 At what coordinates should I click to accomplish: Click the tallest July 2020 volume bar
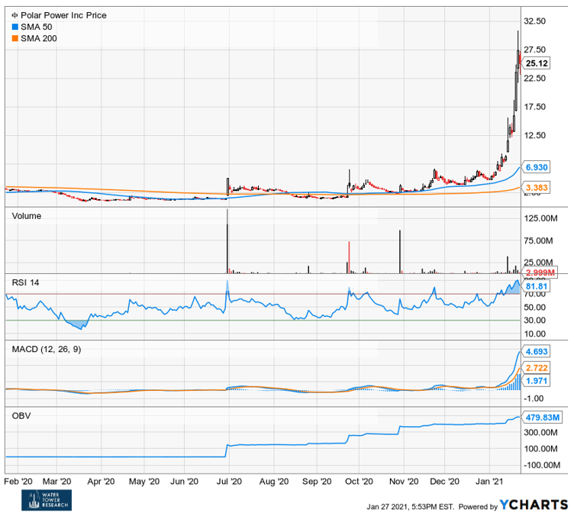click(x=227, y=241)
